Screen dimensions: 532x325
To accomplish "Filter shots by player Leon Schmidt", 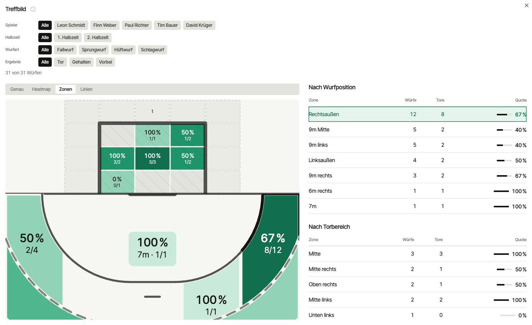I will pos(71,25).
